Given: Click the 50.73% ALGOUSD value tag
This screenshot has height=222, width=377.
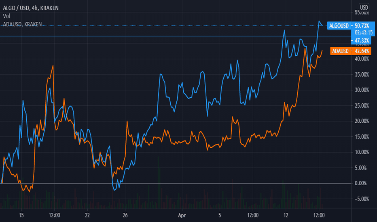Looking at the screenshot, I should 363,26.
